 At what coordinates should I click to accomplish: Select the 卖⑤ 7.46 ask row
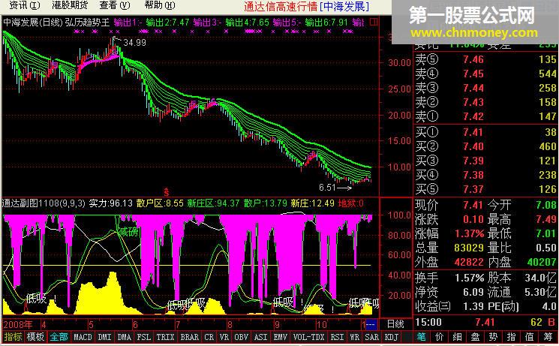[485, 59]
